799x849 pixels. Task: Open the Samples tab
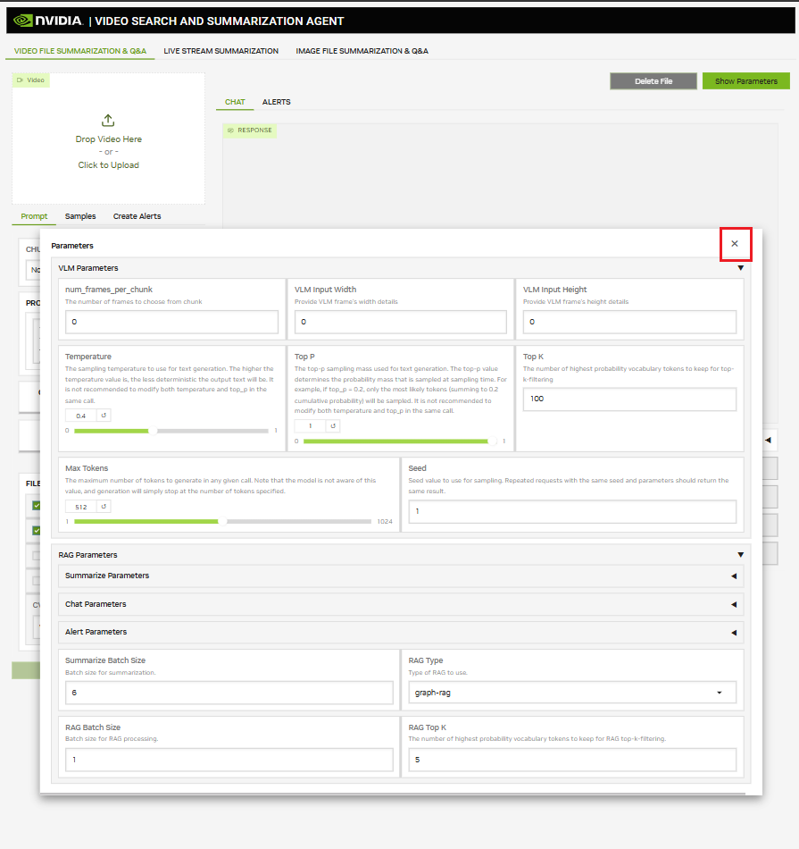click(80, 216)
